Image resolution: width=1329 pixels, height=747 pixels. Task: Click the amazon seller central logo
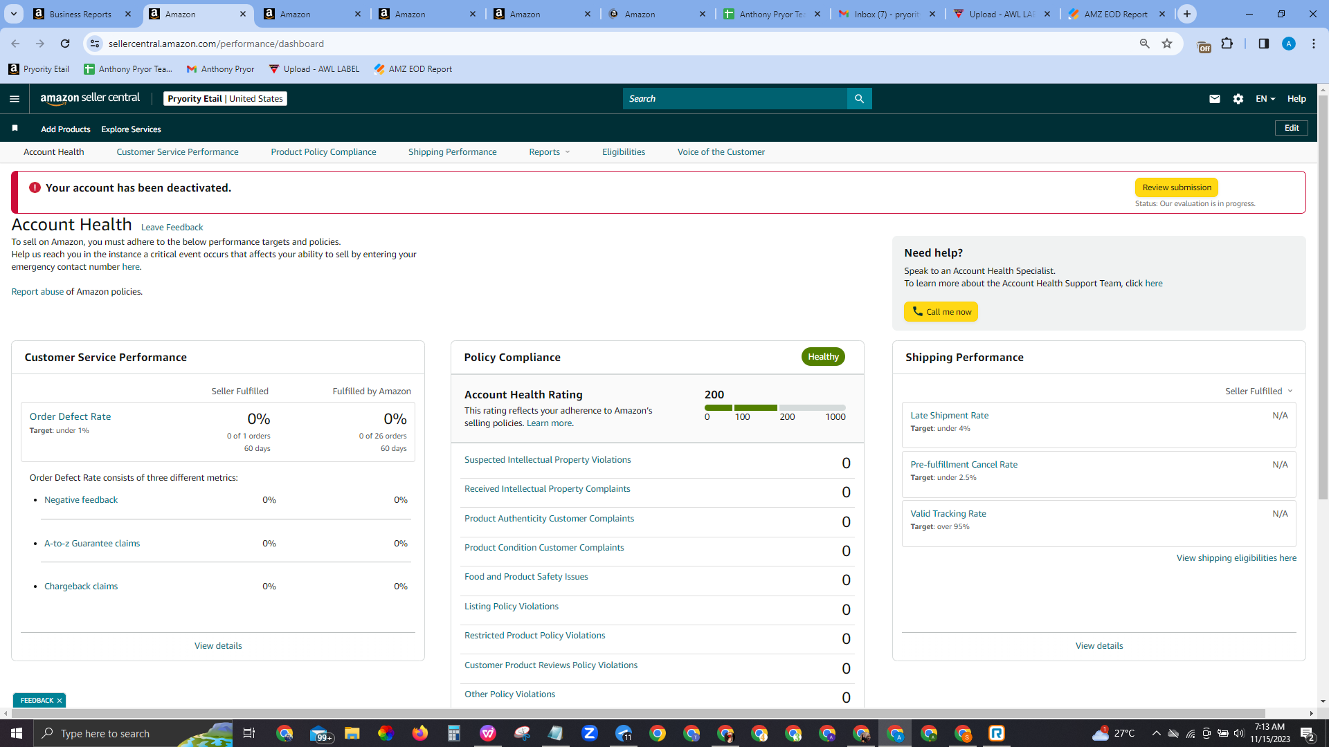point(90,98)
